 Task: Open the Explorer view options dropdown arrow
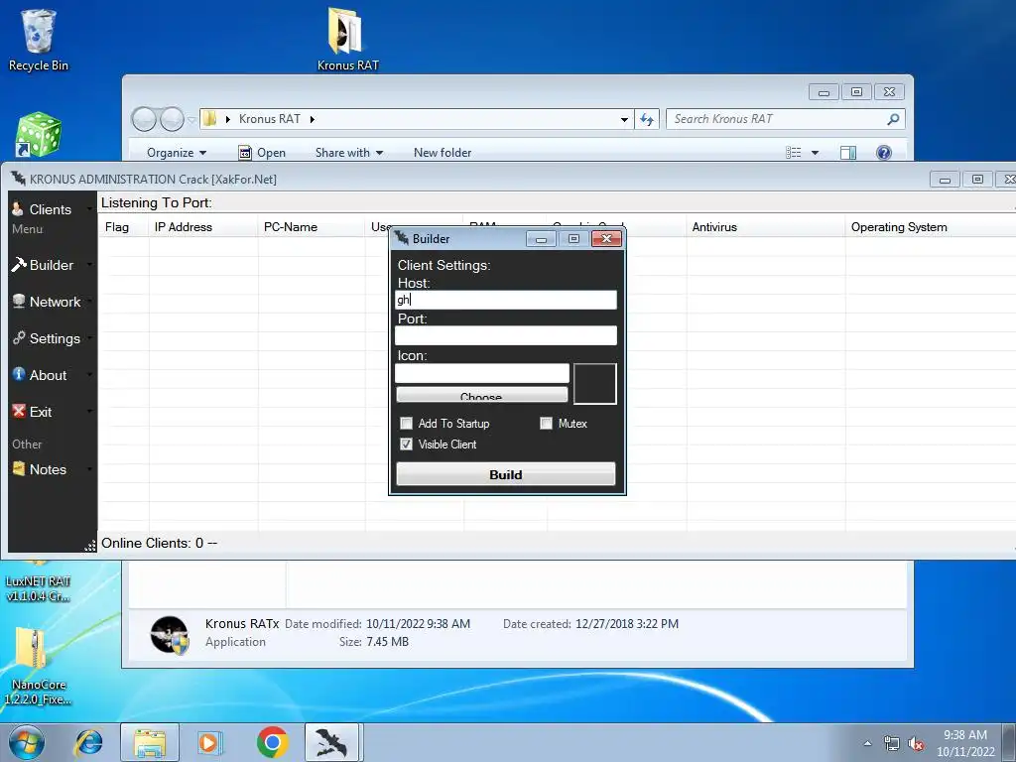click(x=816, y=152)
